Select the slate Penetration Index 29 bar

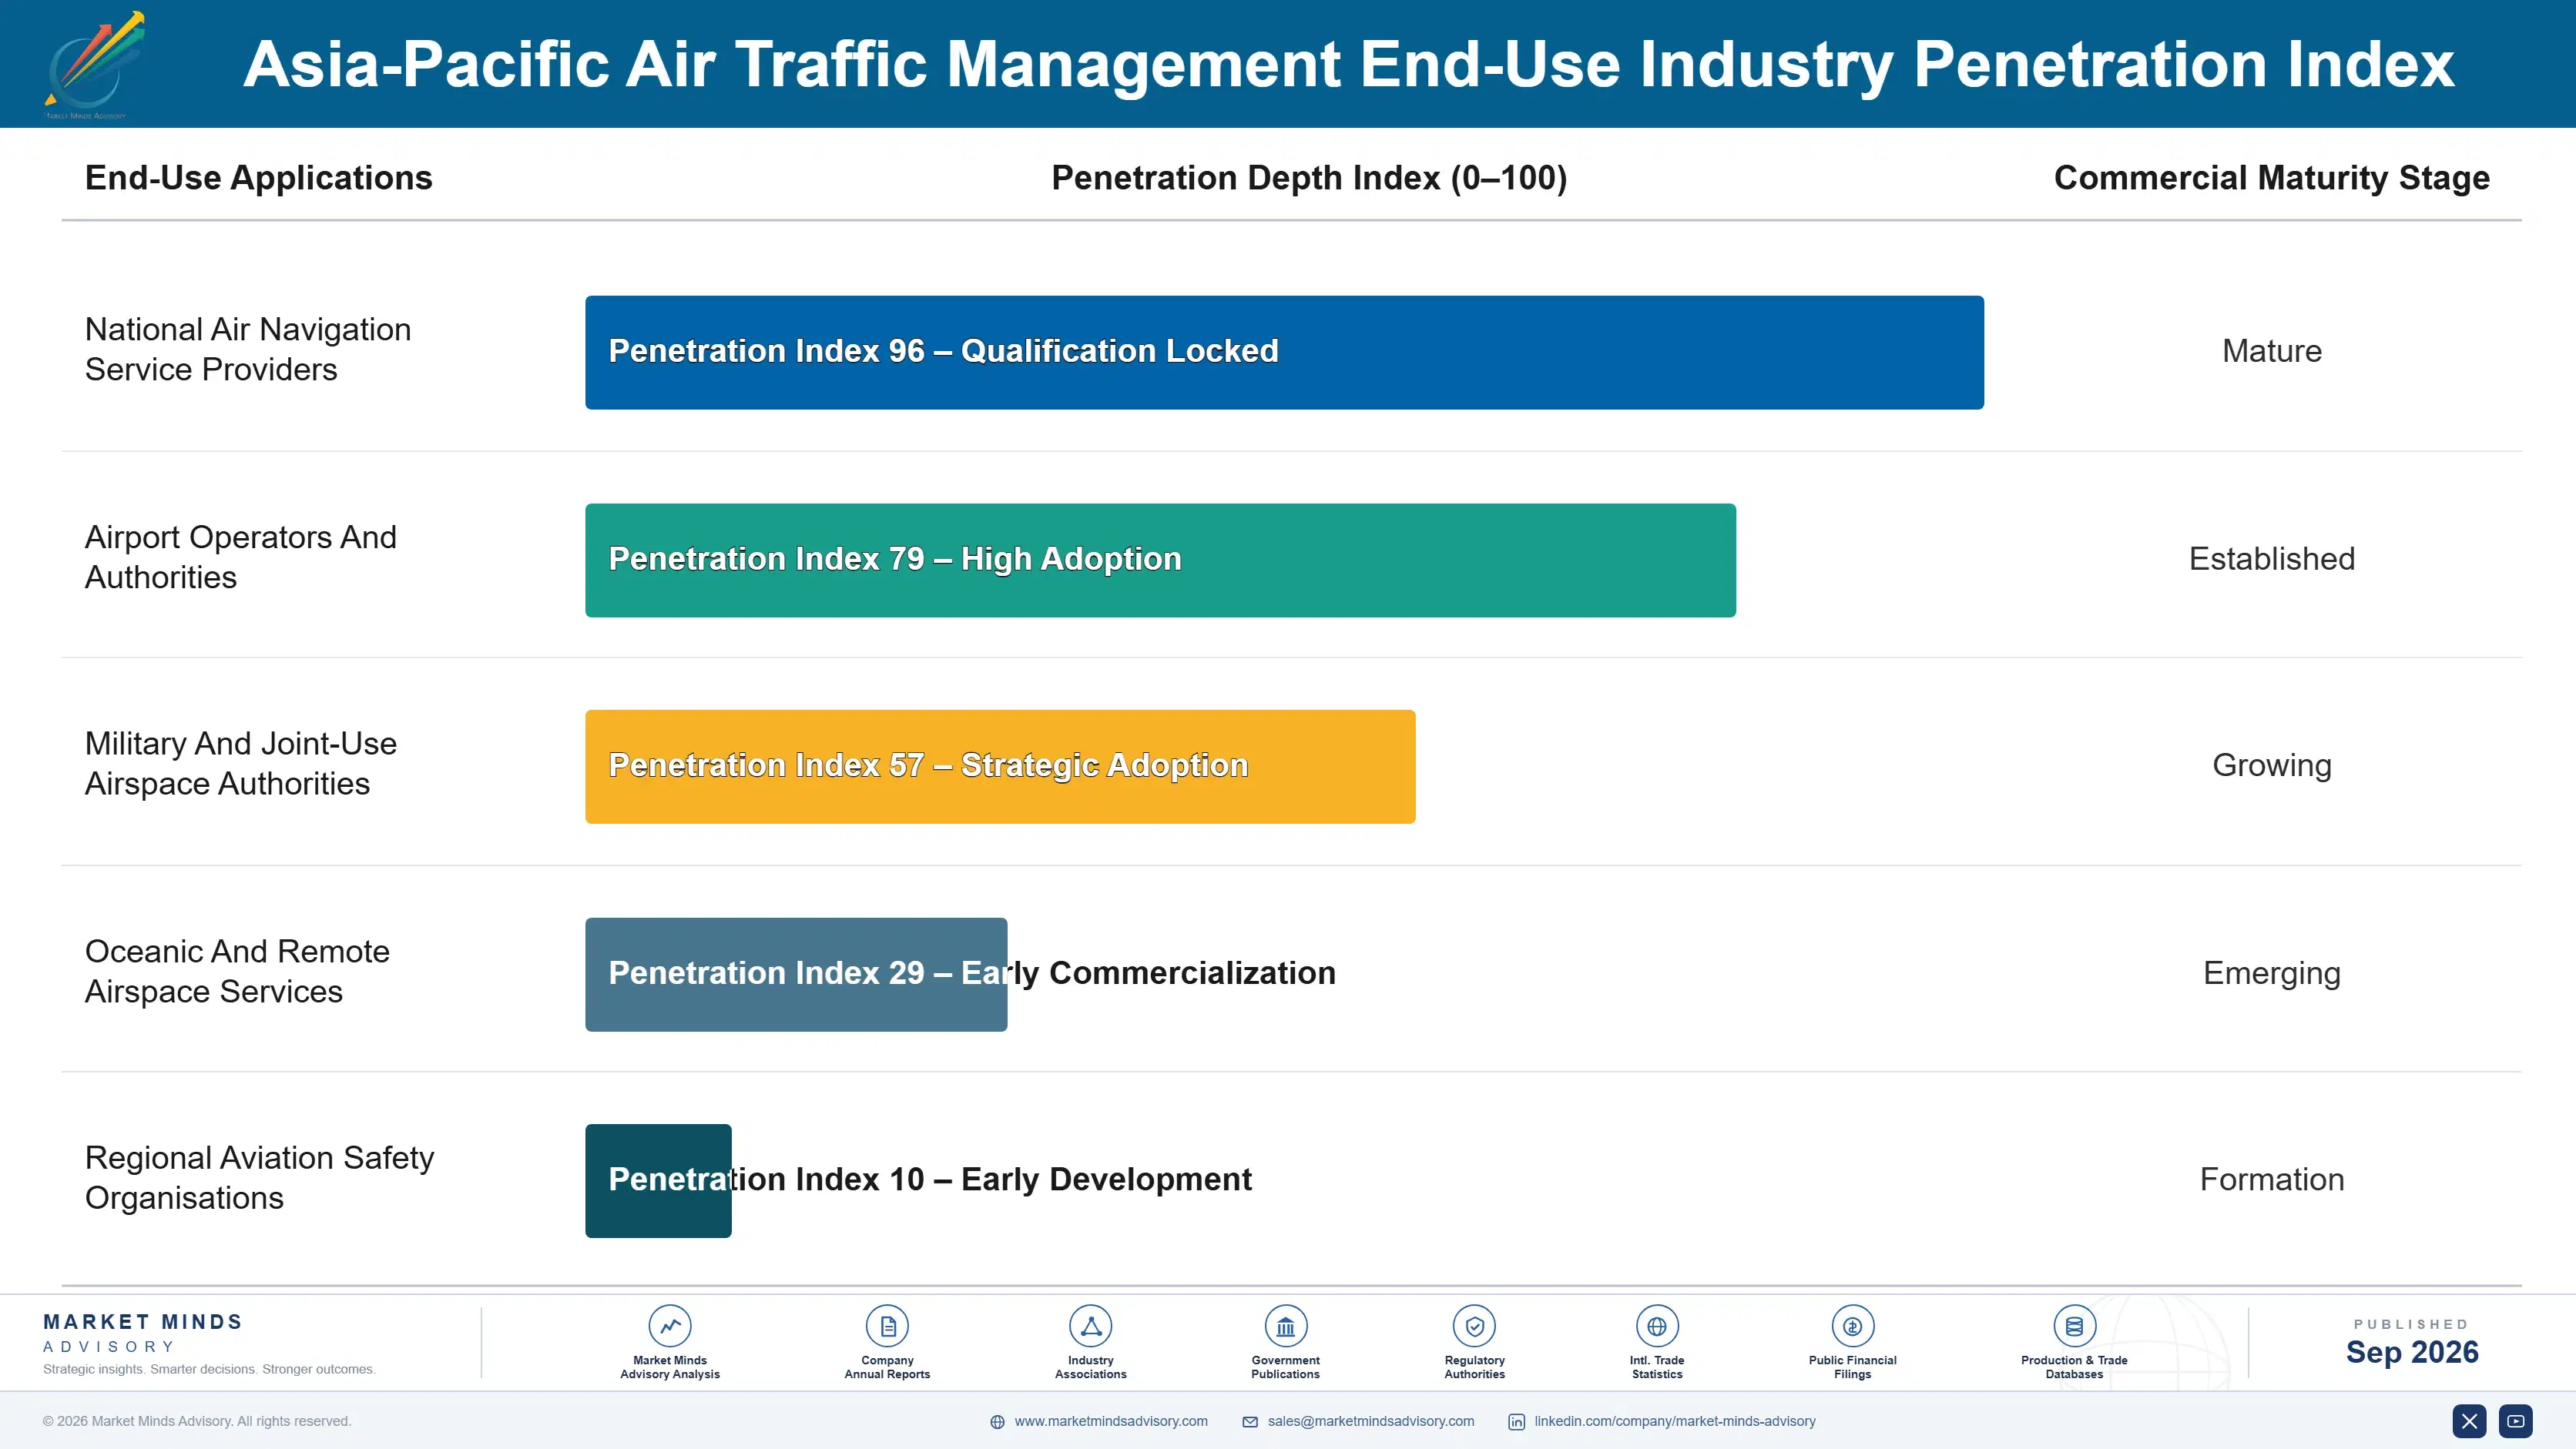(796, 974)
